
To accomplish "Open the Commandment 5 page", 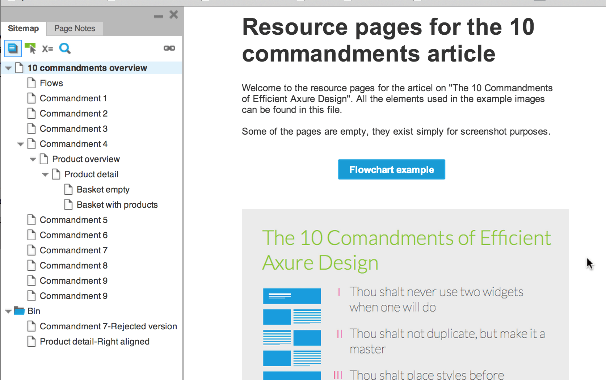I will [x=73, y=220].
